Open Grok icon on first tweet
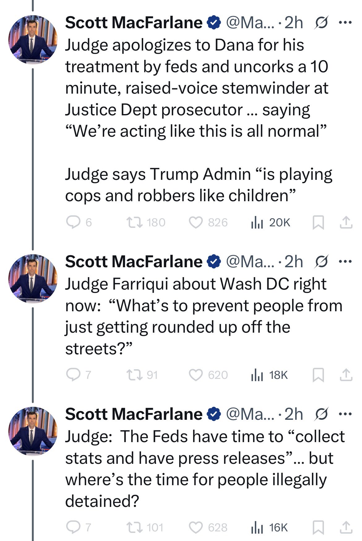 [x=321, y=23]
